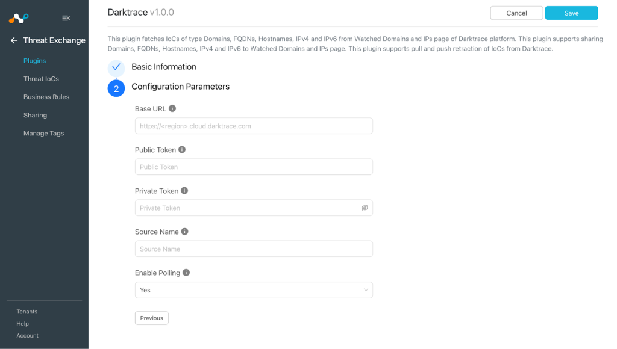Click the Source Name info icon
This screenshot has height=349, width=617.
point(184,232)
